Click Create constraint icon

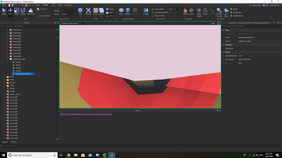click(146, 11)
